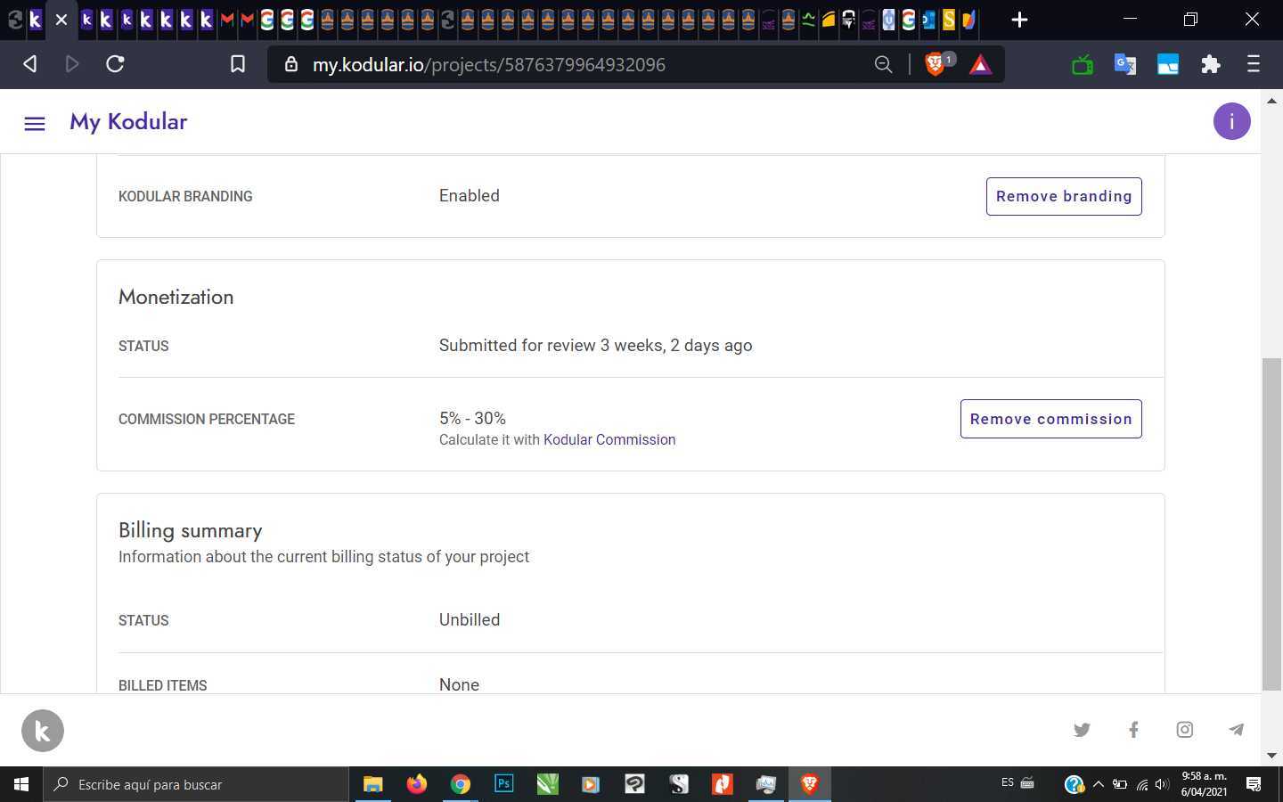Viewport: 1283px width, 802px height.
Task: Close the active Kodular tab
Action: (x=61, y=20)
